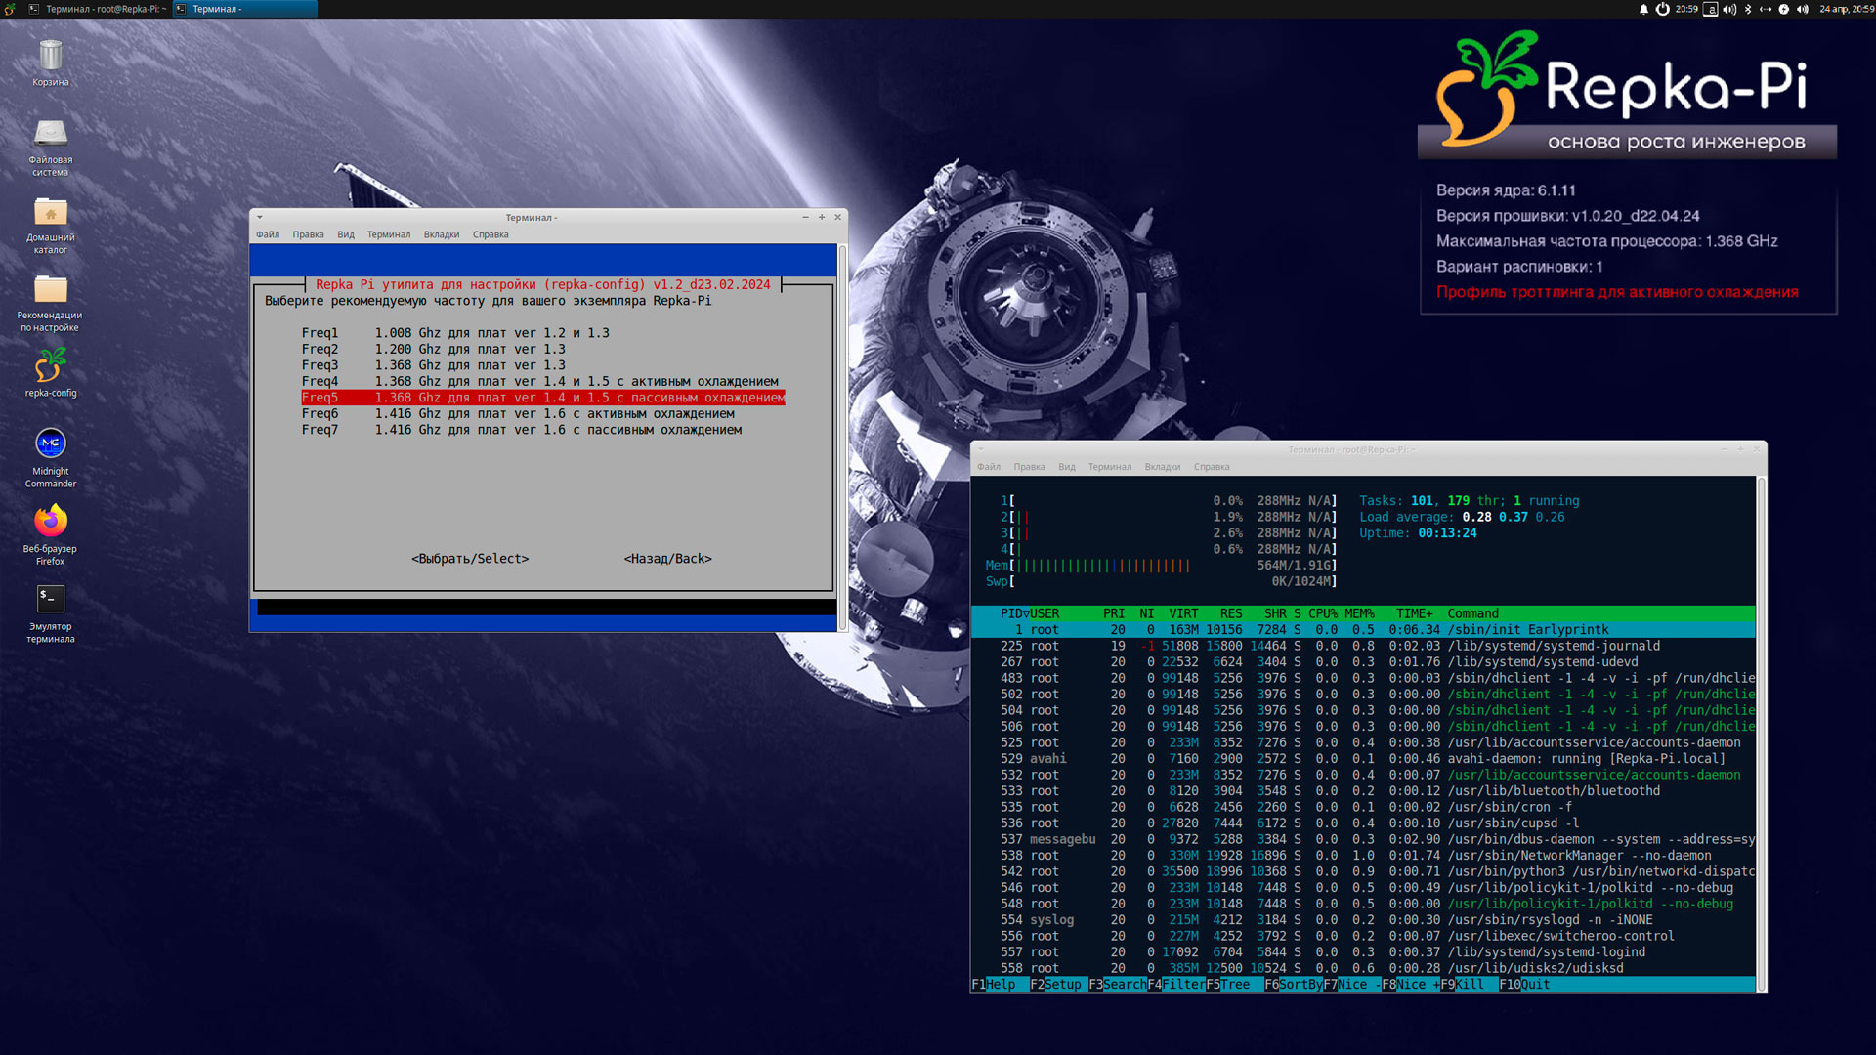Open Рекомендации по настройке folder icon
The height and width of the screenshot is (1055, 1876).
click(51, 289)
